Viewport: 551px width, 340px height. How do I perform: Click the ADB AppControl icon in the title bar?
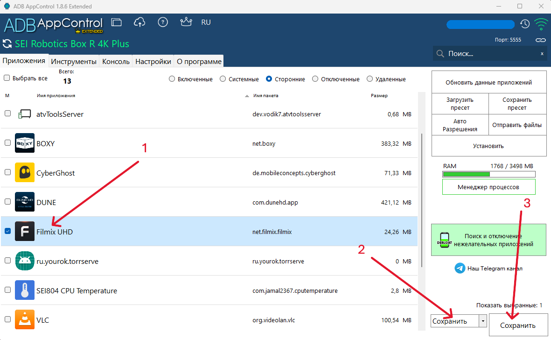(x=7, y=7)
